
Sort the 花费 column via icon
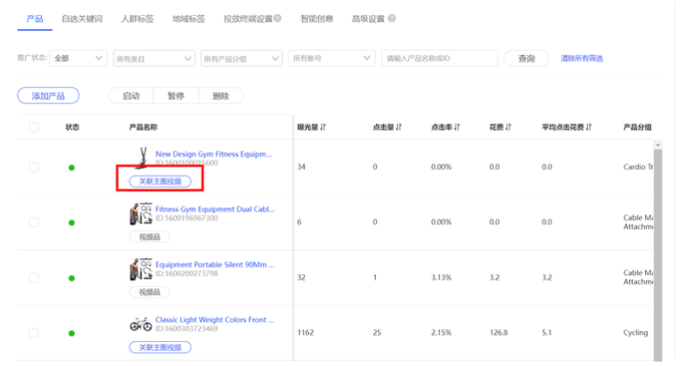pyautogui.click(x=509, y=127)
